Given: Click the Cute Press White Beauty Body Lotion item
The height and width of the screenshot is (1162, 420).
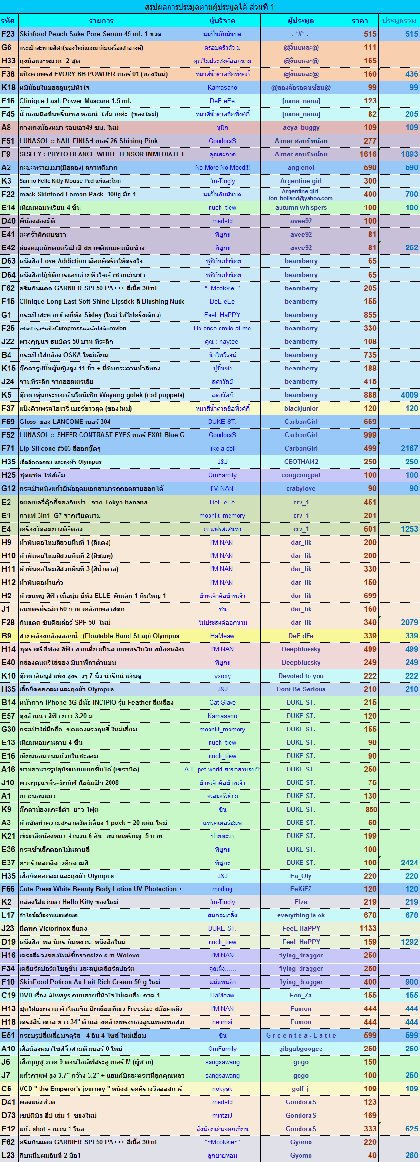Looking at the screenshot, I should [101, 889].
